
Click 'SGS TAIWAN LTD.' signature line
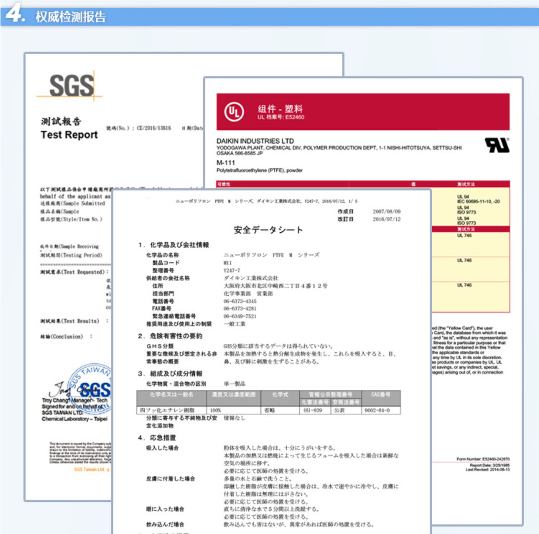pos(62,413)
